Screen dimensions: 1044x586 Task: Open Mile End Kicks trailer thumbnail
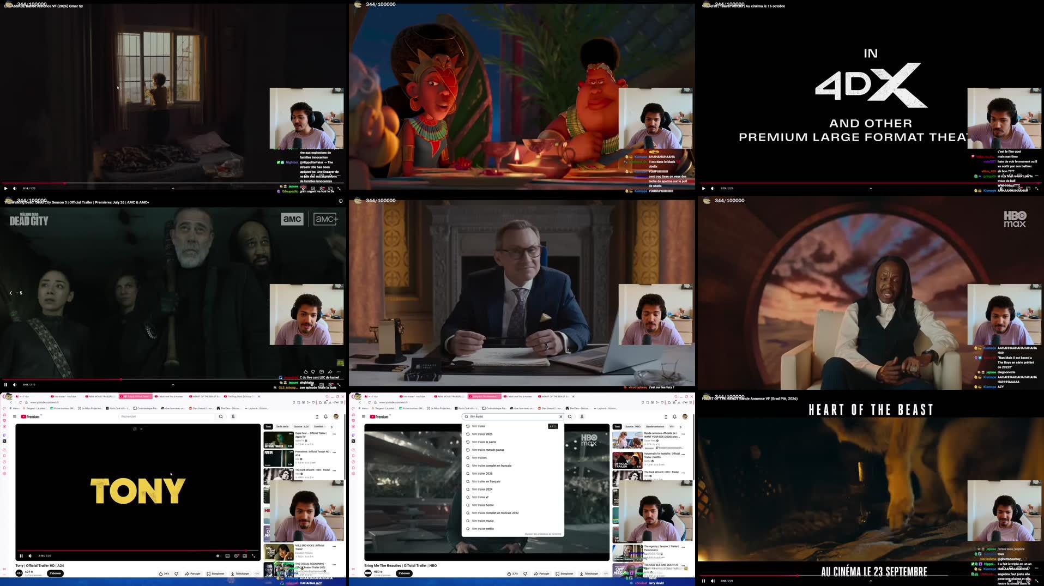tap(279, 551)
